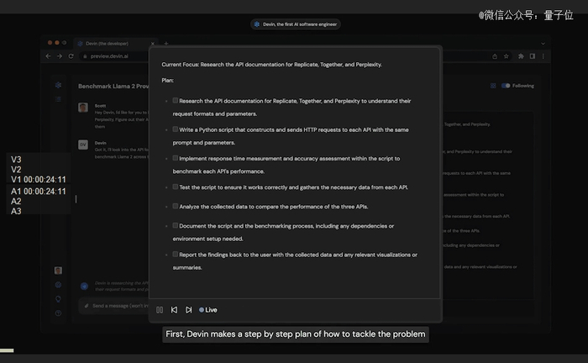
Task: Step forward to next plan step
Action: click(189, 310)
